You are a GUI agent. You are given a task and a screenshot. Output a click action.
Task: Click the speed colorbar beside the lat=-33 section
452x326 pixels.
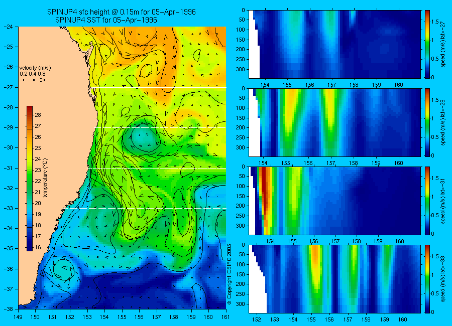(427, 279)
